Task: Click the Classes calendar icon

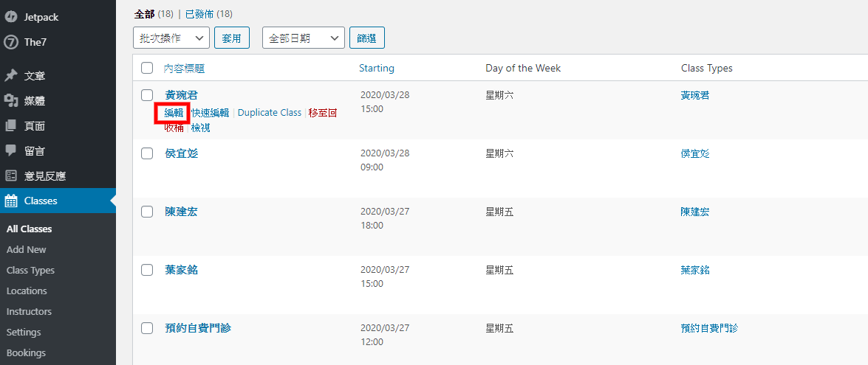Action: coord(10,201)
